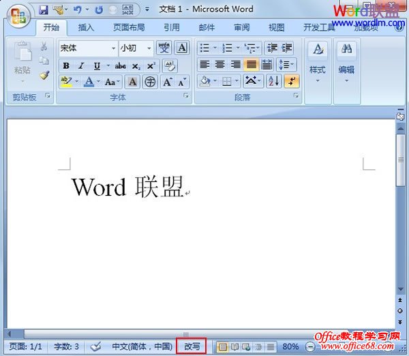Screen dimensions: 409x356
Task: Apply Italic formatting
Action: [x=81, y=66]
